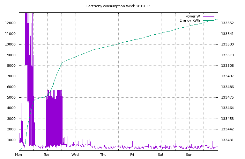Select the 'Energy KWh' legend label
The height and width of the screenshot is (159, 245).
click(190, 20)
